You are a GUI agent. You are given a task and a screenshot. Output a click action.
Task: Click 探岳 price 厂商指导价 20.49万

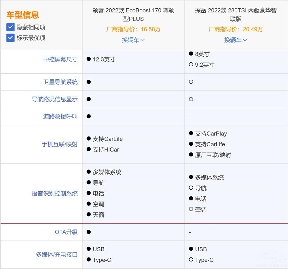tap(236, 29)
